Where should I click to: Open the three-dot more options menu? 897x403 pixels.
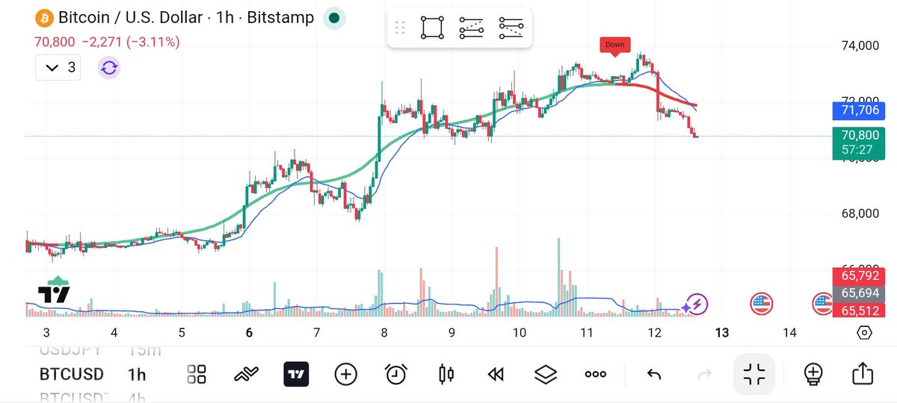[x=596, y=374]
